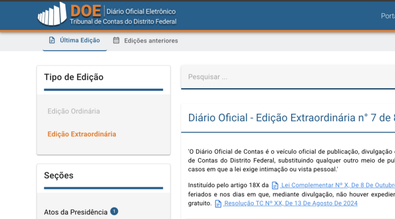Focus the Pesquisar search field
Image resolution: width=395 pixels, height=219 pixels.
(x=288, y=77)
